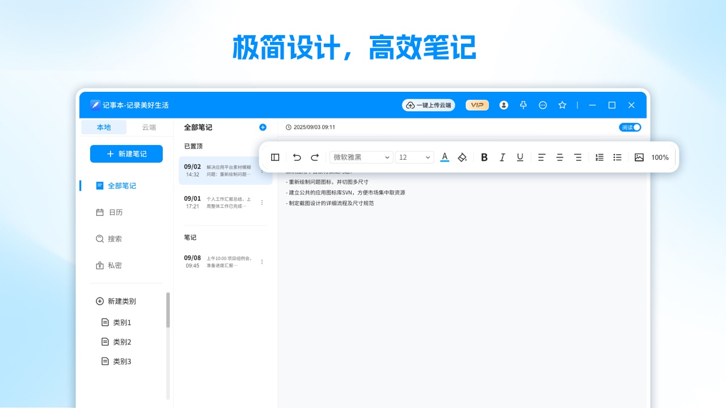Toggle the 阅读 reading mode switch

pos(630,127)
